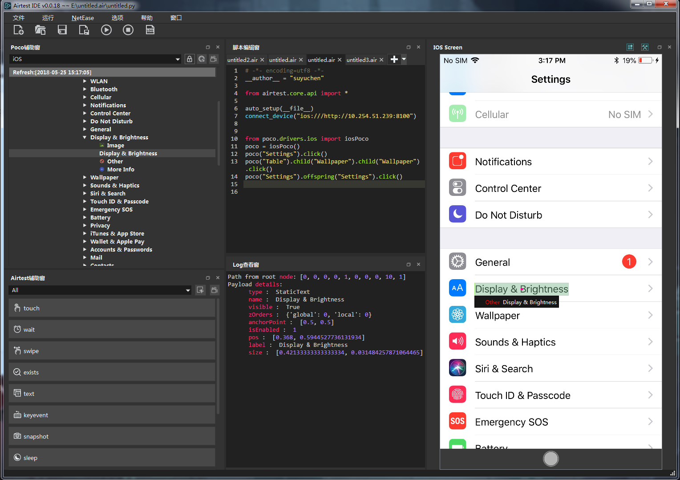This screenshot has width=680, height=480.
Task: Expand the Bluetooth tree node
Action: click(x=85, y=89)
